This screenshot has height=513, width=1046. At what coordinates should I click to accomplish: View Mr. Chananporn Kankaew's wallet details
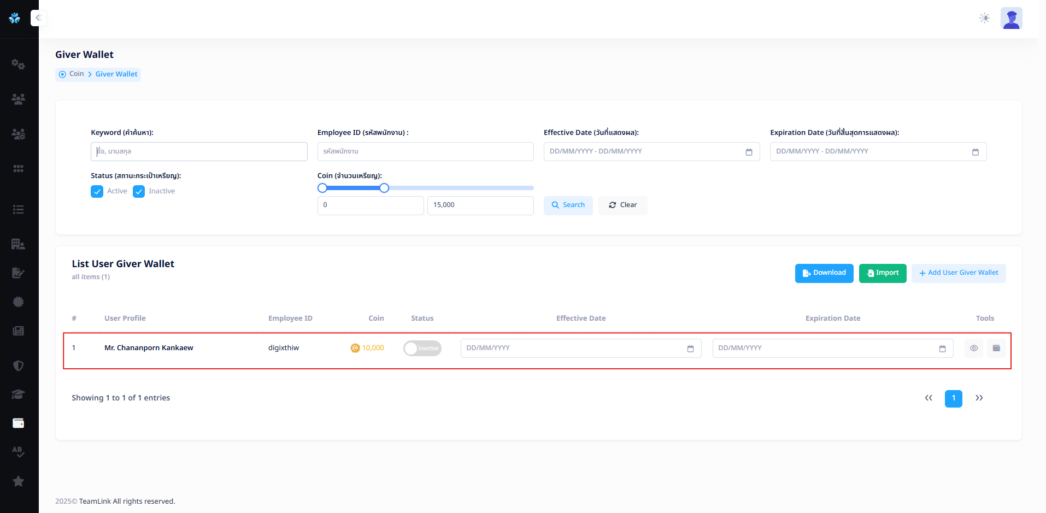[973, 348]
